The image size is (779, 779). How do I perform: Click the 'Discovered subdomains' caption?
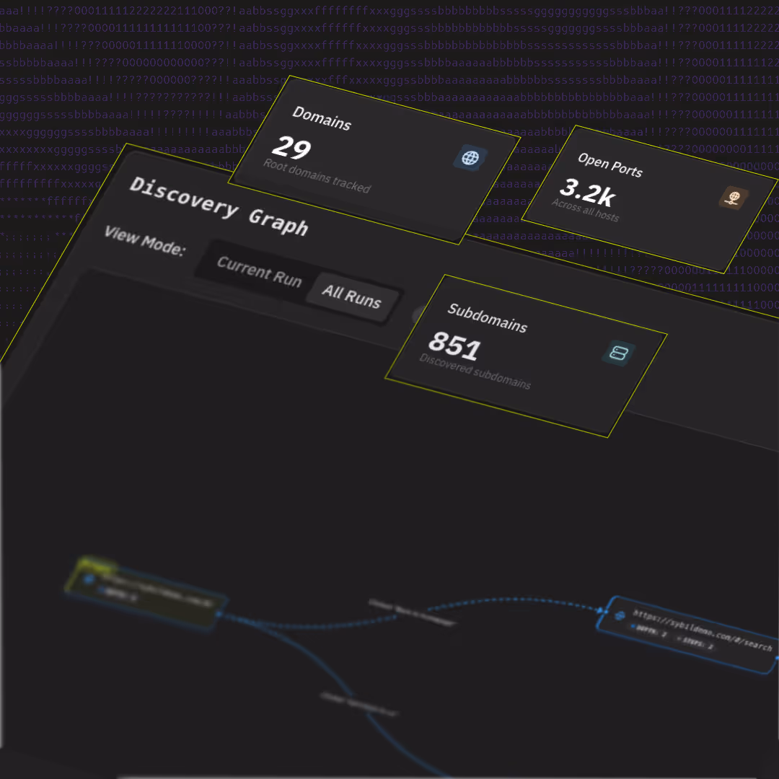coord(475,371)
